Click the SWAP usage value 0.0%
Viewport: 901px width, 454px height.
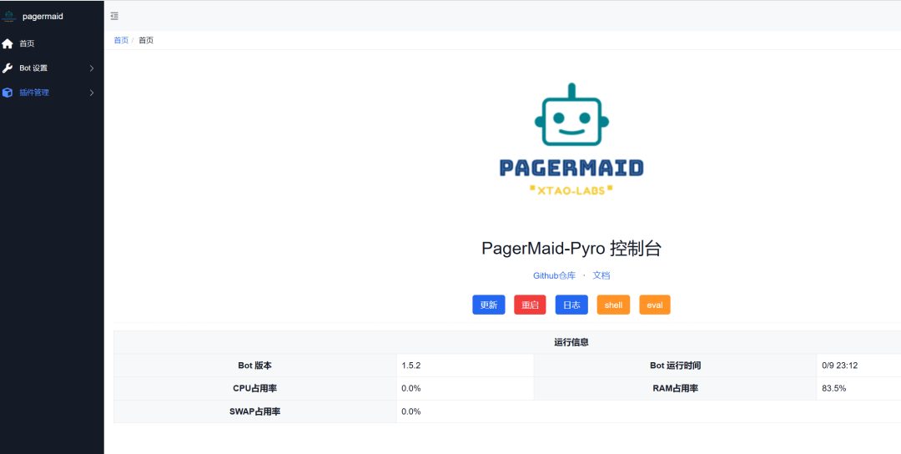click(x=411, y=411)
